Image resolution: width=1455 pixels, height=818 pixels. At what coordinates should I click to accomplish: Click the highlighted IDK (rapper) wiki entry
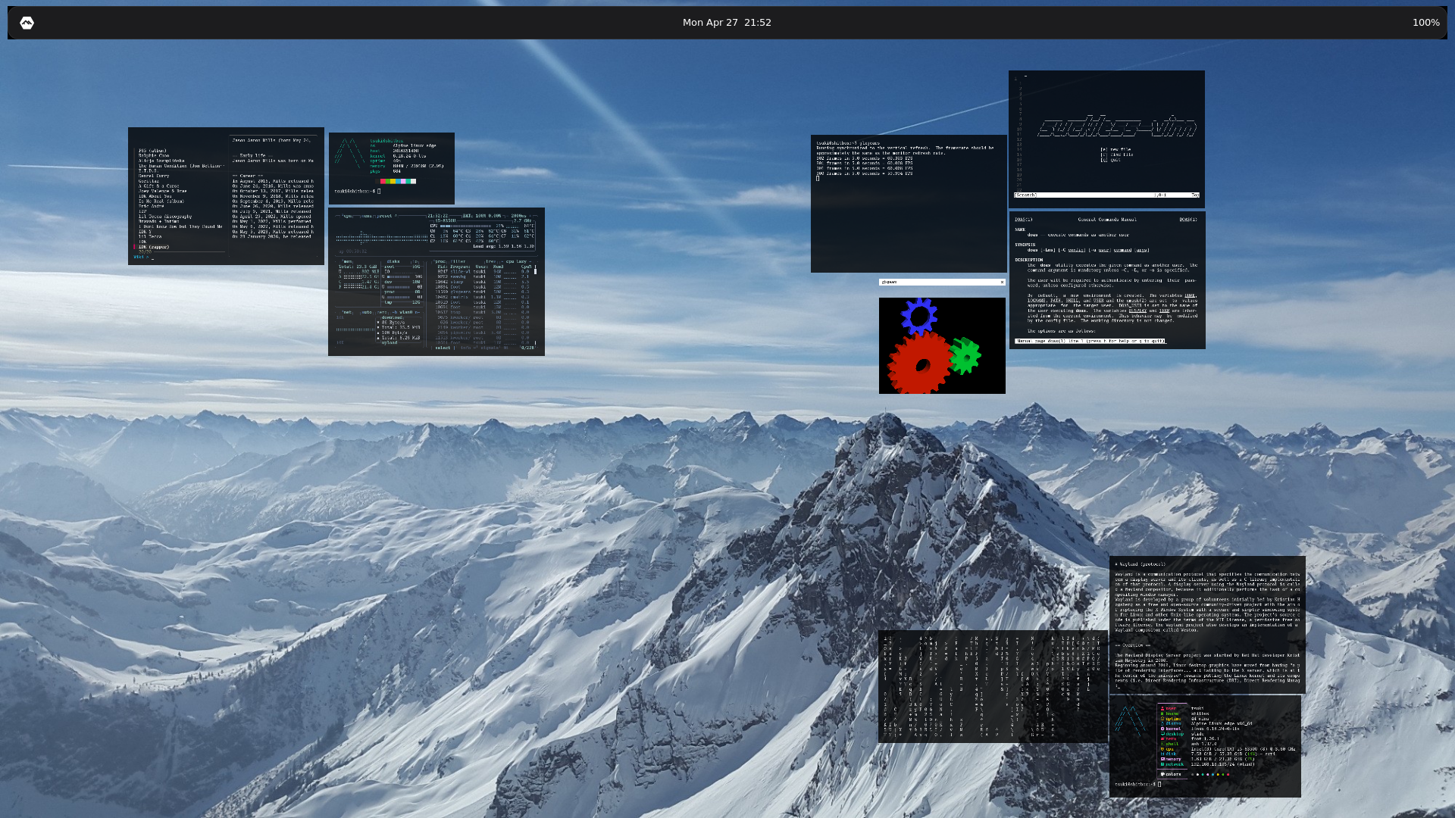click(x=154, y=247)
